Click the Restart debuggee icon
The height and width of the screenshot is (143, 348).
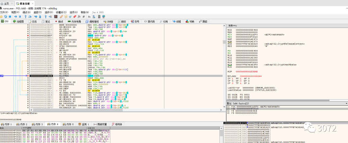[5, 17]
